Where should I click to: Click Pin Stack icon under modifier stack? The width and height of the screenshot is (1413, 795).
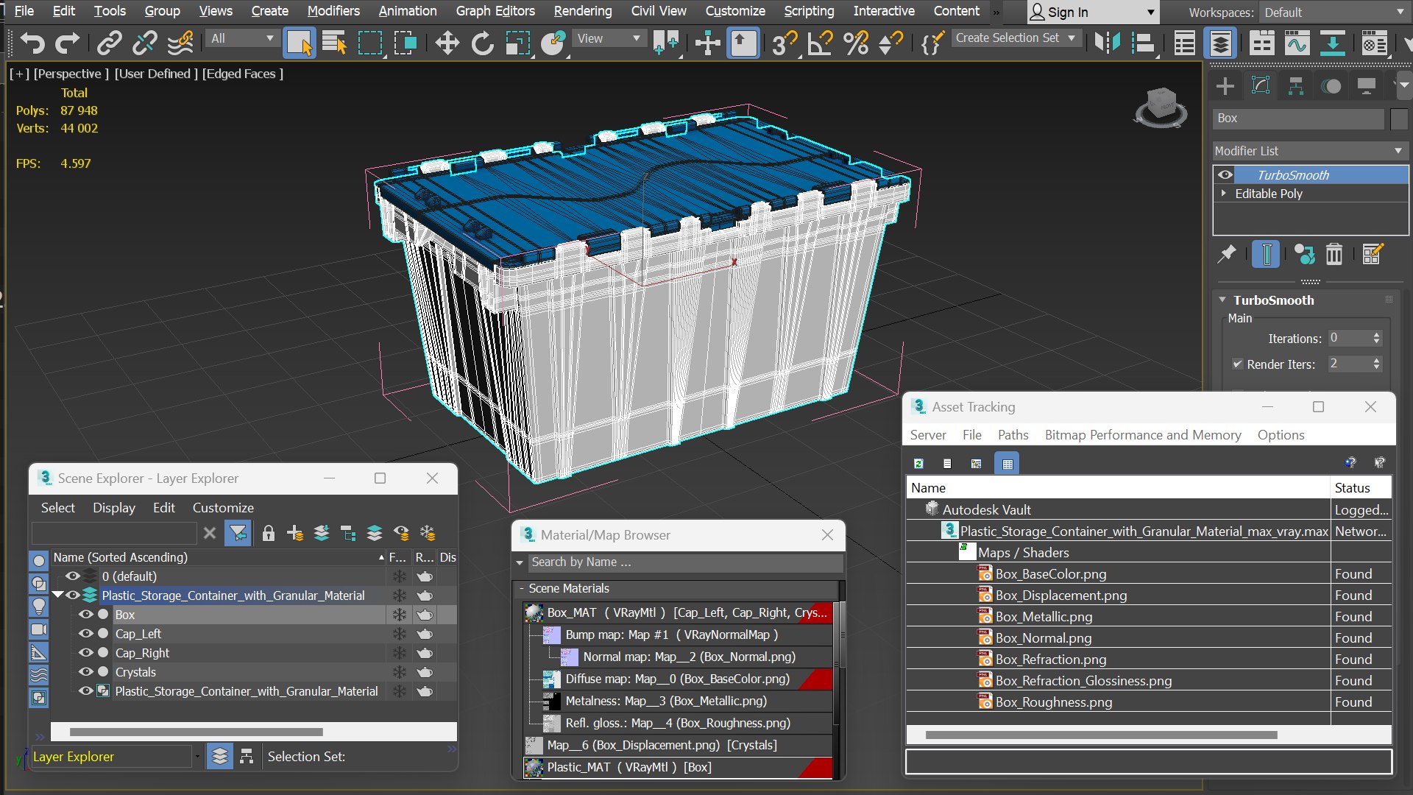1227,255
